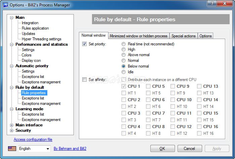235x159 pixels.
Task: Collapse the Learning mode node
Action: [x=11, y=109]
